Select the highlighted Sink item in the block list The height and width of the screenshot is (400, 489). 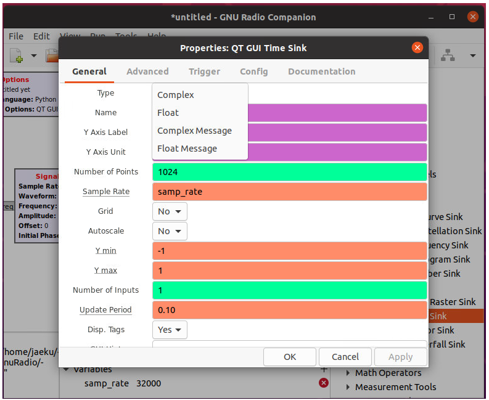[456, 316]
